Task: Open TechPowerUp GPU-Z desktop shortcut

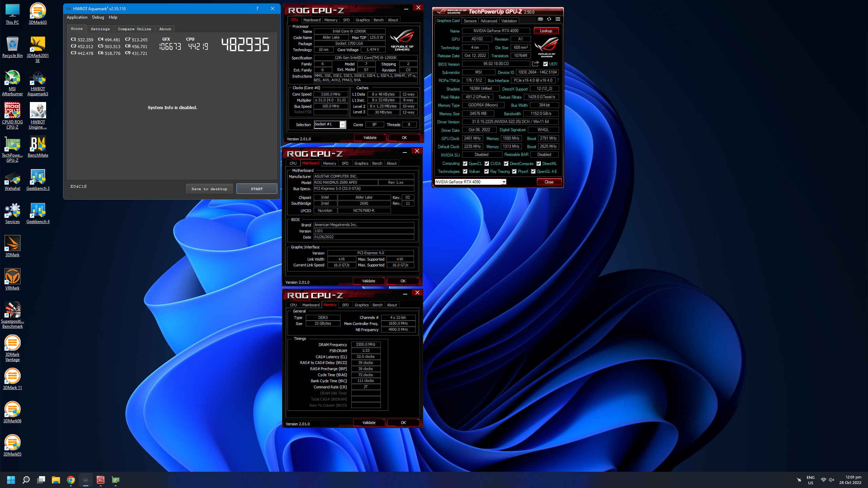Action: click(12, 149)
